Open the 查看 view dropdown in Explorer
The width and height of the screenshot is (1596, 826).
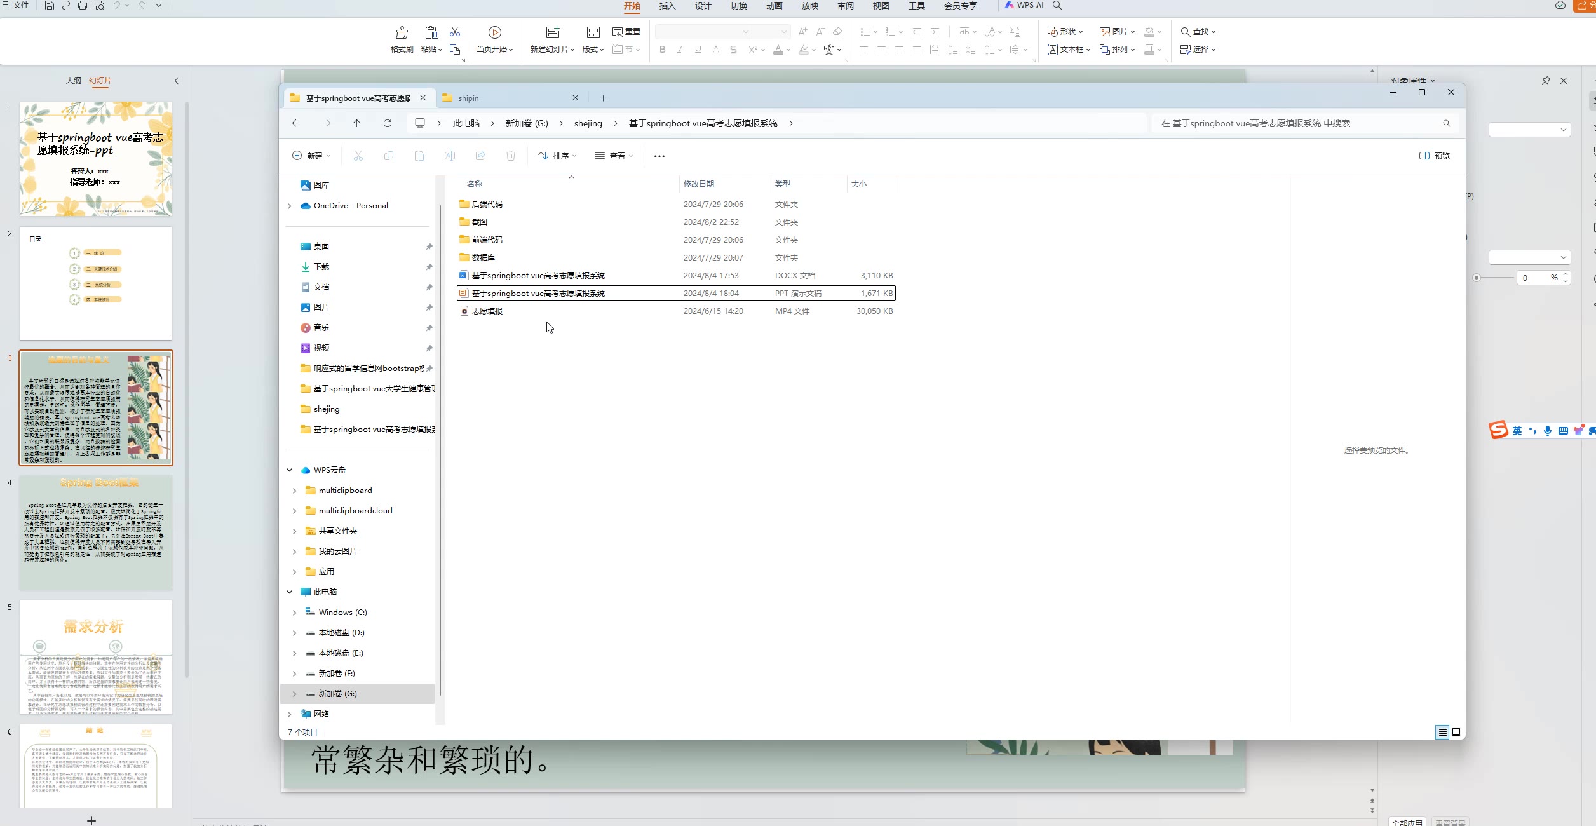point(614,156)
